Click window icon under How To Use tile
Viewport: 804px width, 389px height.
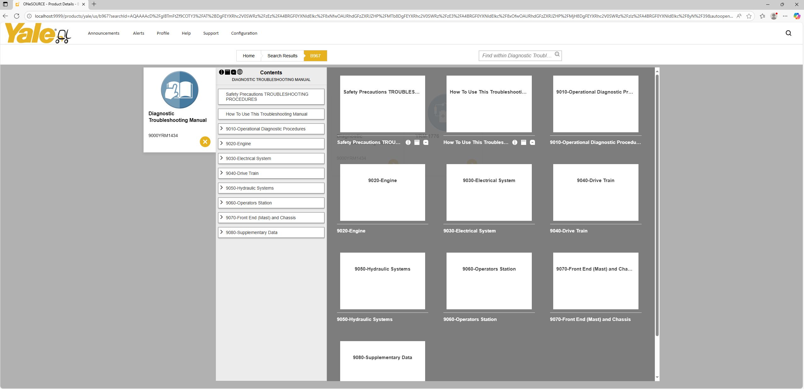click(x=523, y=142)
